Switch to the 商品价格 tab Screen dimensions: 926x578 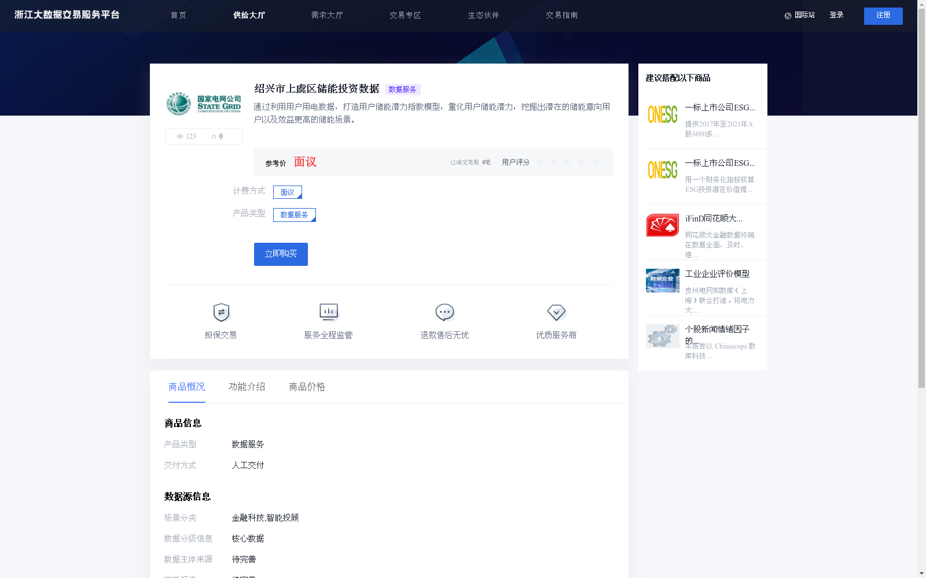tap(307, 387)
